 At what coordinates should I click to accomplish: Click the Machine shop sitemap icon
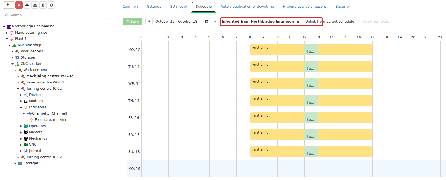pos(14,45)
